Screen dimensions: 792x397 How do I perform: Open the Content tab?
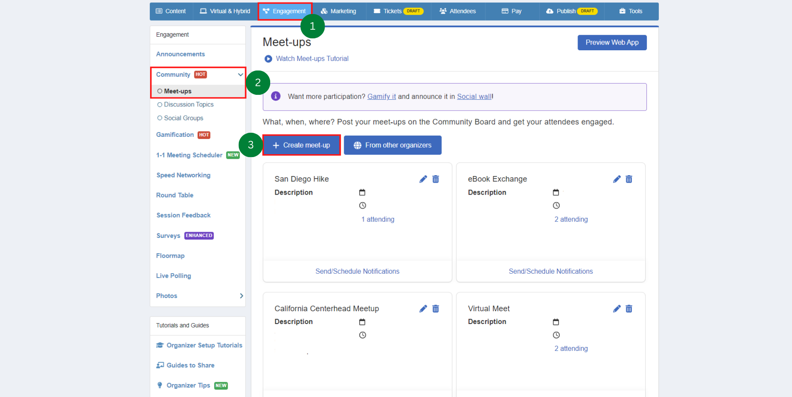click(171, 11)
